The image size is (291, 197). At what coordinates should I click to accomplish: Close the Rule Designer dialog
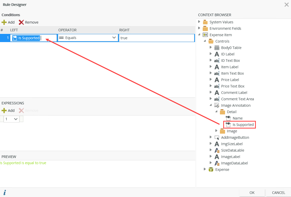[x=287, y=5]
